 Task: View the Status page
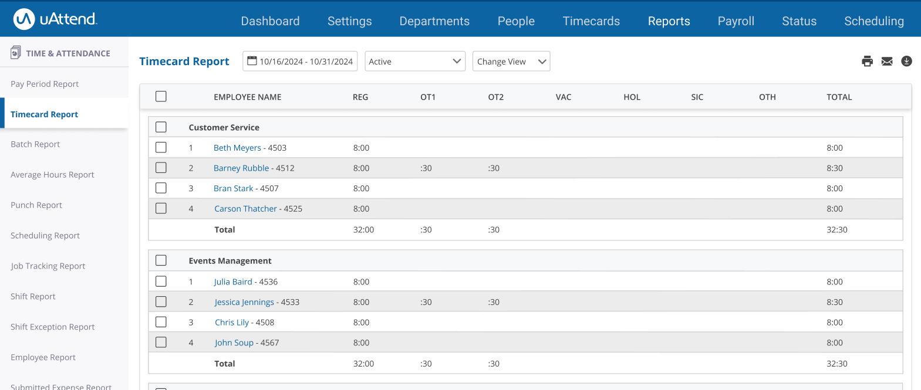[799, 21]
